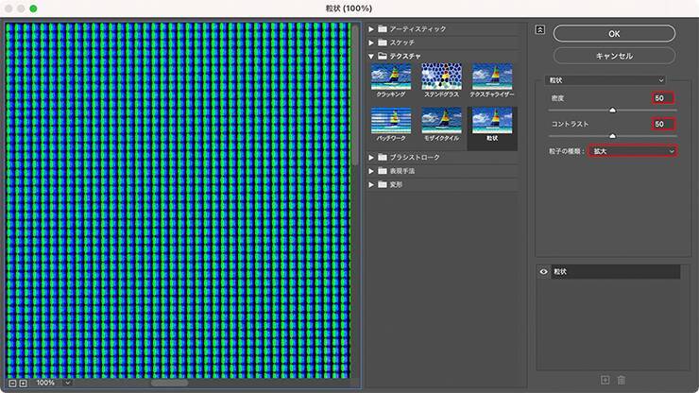The height and width of the screenshot is (393, 699).
Task: Expand the ブラシストローク folder
Action: 372,157
